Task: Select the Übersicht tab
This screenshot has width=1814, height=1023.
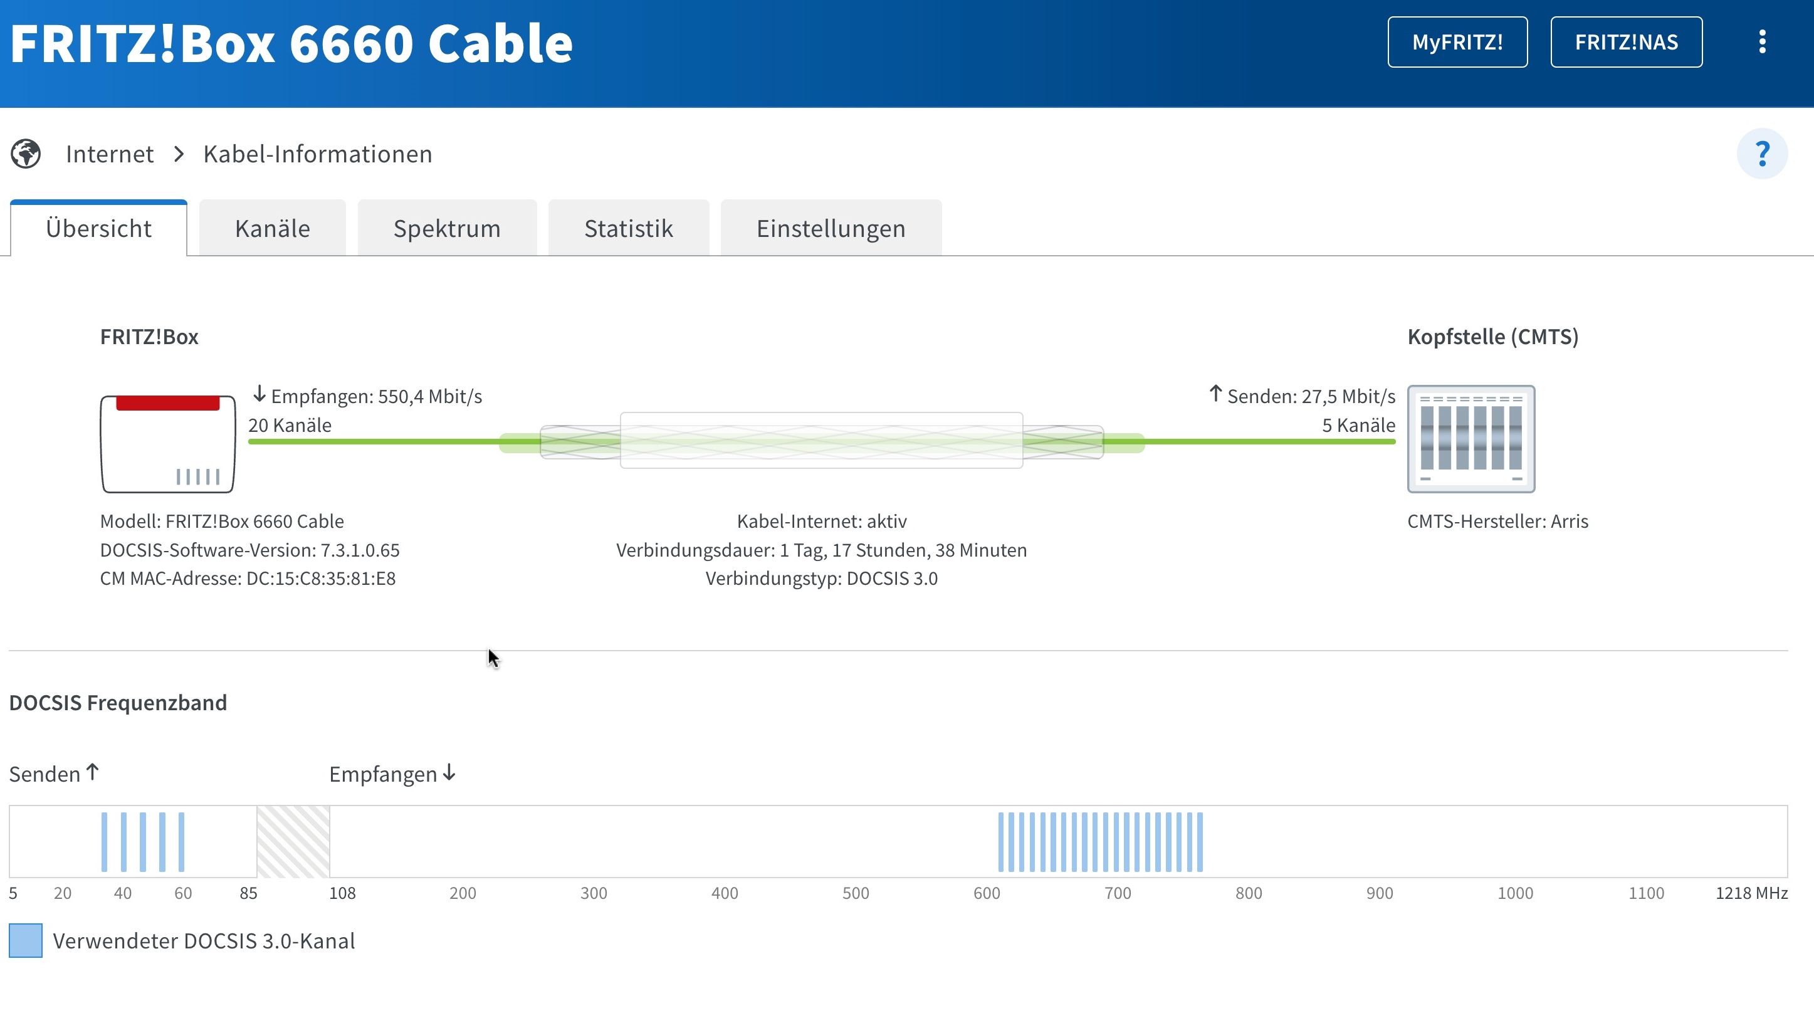Action: click(98, 228)
